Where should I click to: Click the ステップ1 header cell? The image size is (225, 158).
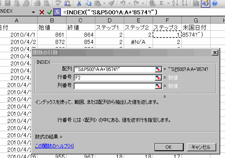(109, 27)
